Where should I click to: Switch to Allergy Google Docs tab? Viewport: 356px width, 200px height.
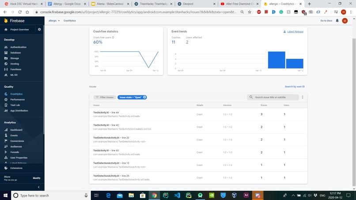coord(67,4)
